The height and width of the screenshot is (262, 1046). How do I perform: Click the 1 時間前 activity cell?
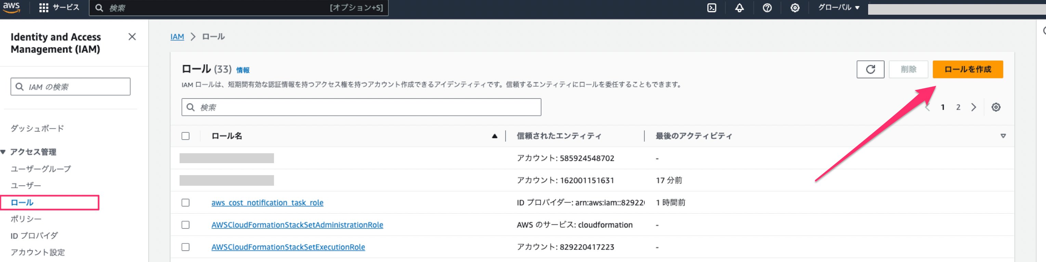670,203
